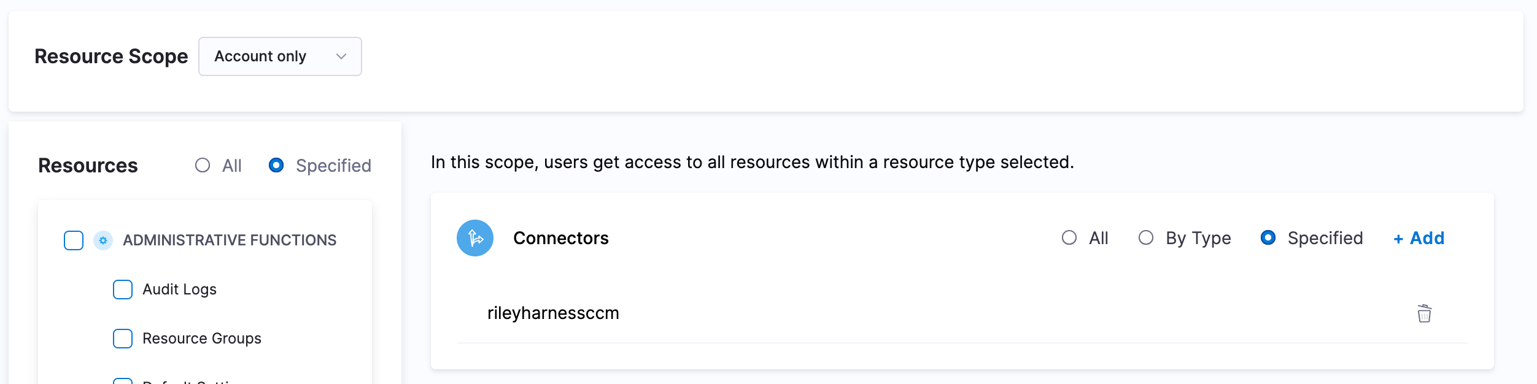This screenshot has width=1537, height=384.
Task: Delete the rileyharnessccm connector entry
Action: click(x=1424, y=313)
